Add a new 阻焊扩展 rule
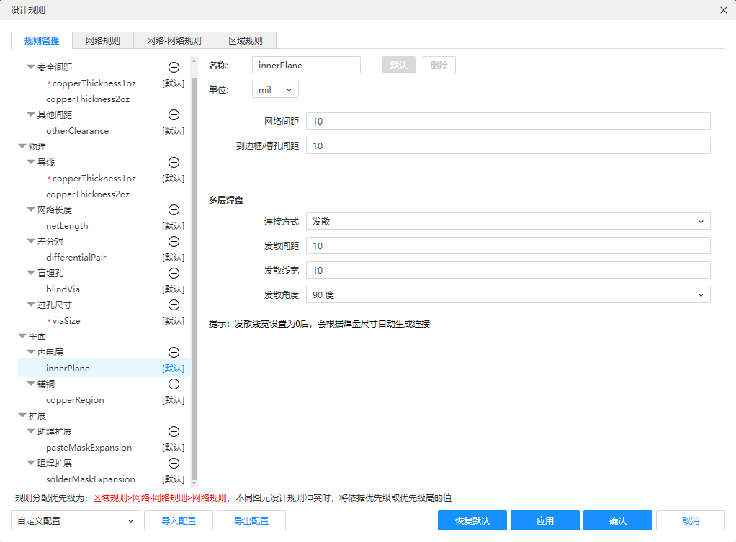The width and height of the screenshot is (736, 542). click(x=174, y=463)
